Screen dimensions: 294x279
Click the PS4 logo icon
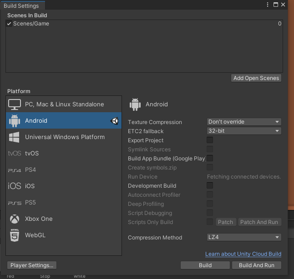(15, 170)
